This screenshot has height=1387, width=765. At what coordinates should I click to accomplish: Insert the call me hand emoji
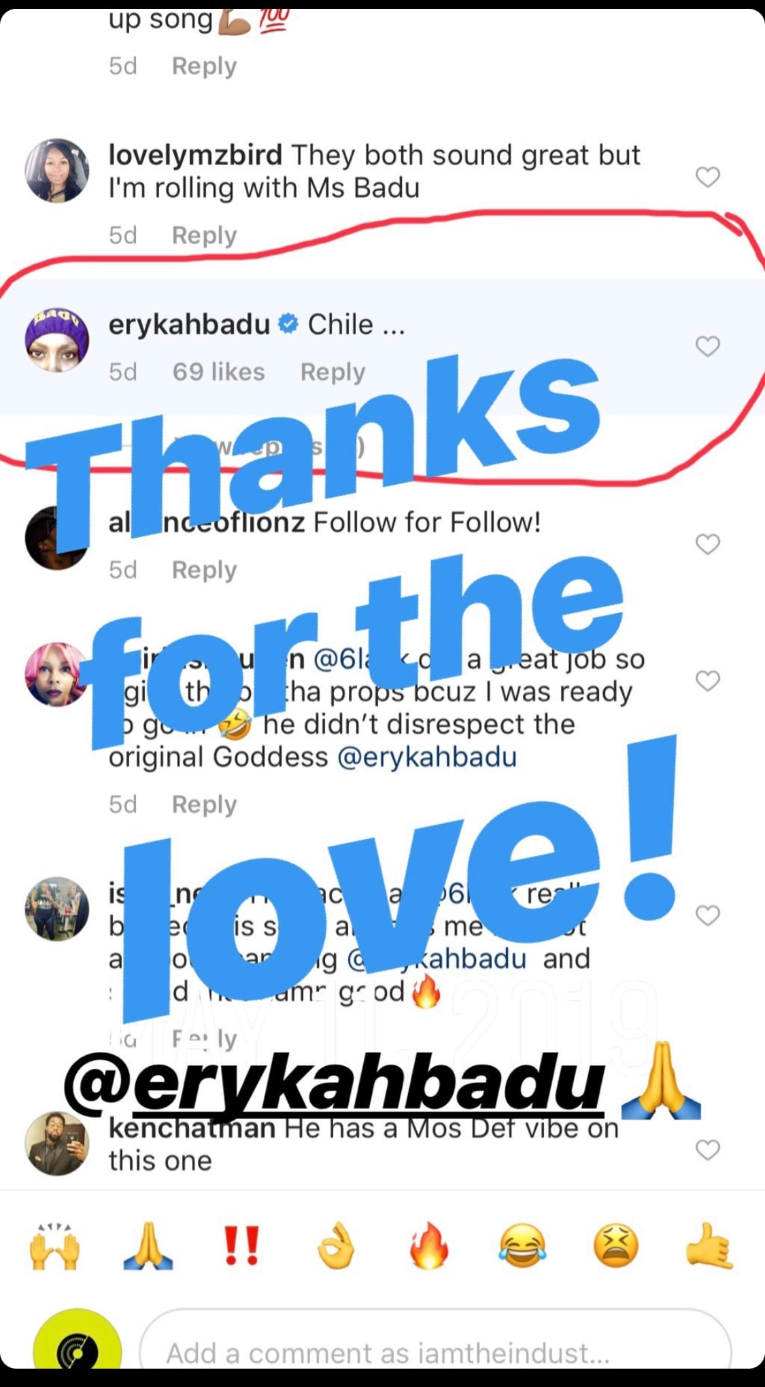[x=709, y=1246]
